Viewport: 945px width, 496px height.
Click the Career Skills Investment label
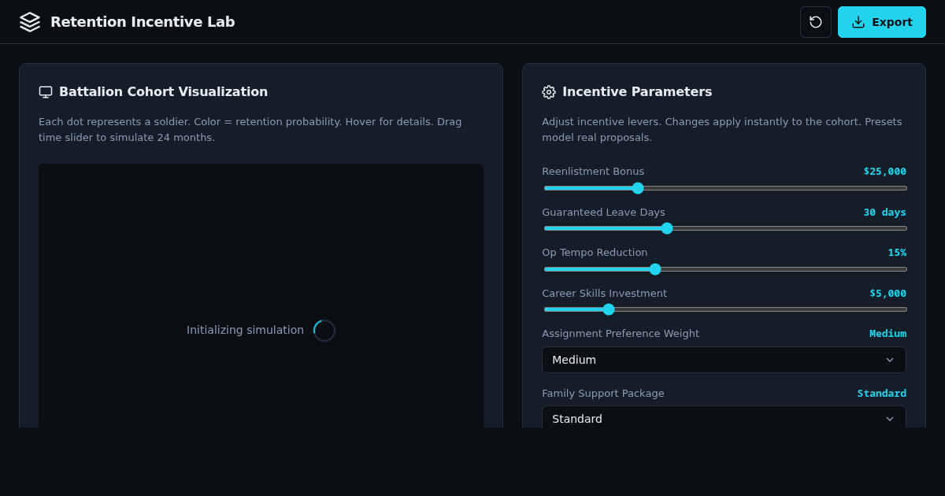pos(604,294)
